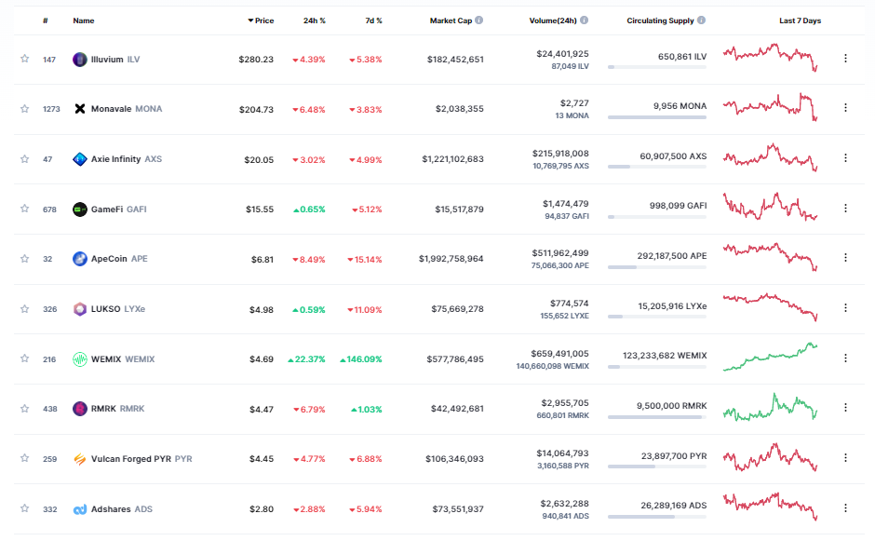Viewport: 875px width, 541px height.
Task: Click Vulcan Forged market cap $106,346,093
Action: point(454,459)
